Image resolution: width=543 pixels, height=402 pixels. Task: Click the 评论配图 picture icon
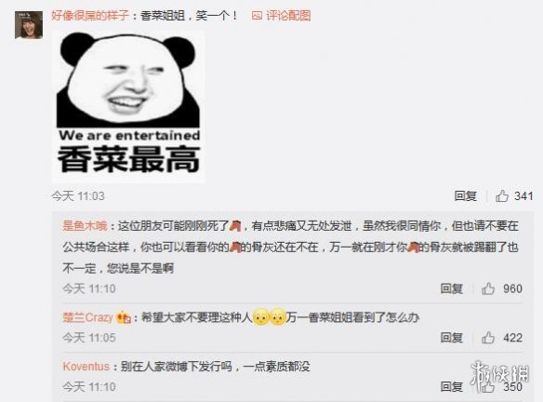tap(257, 16)
